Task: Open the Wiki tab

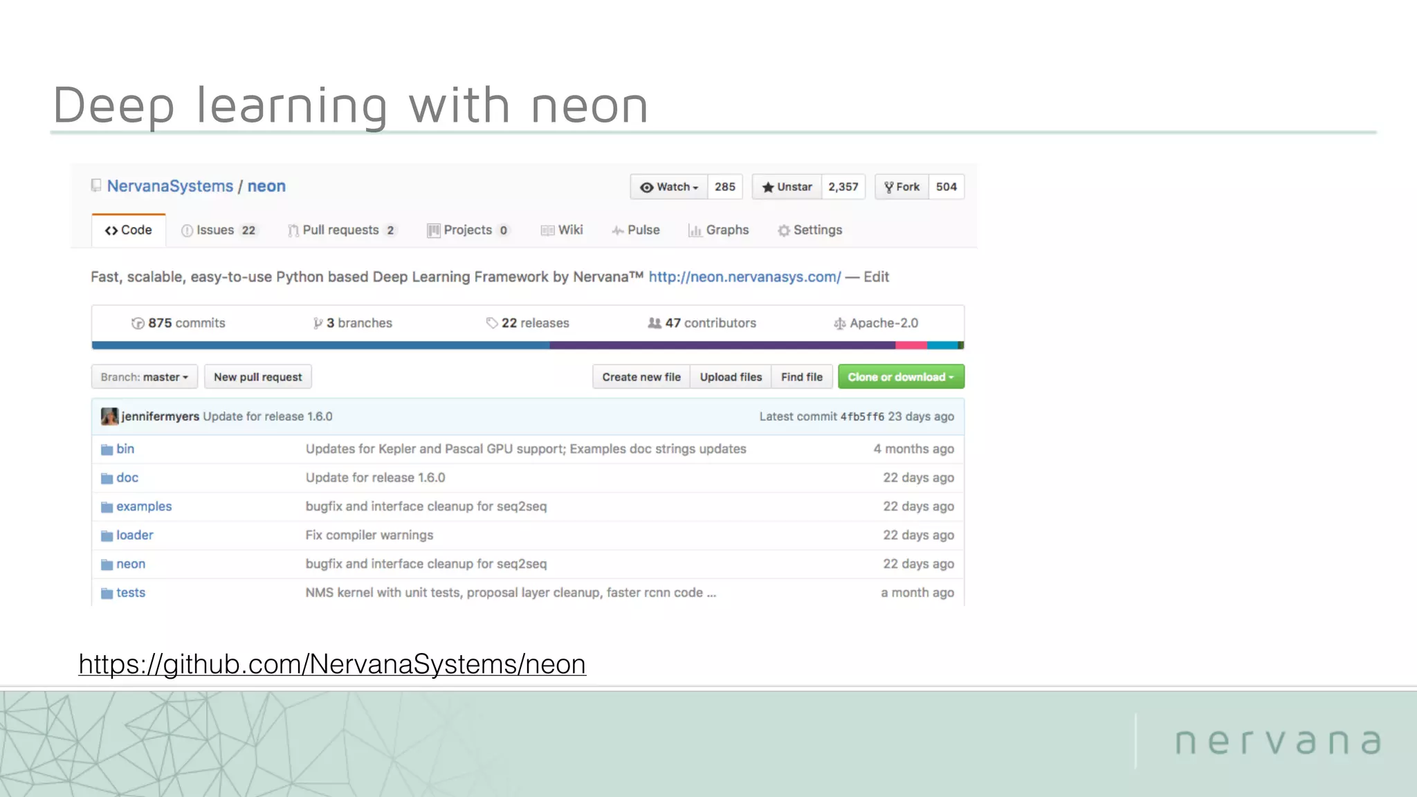Action: coord(562,230)
